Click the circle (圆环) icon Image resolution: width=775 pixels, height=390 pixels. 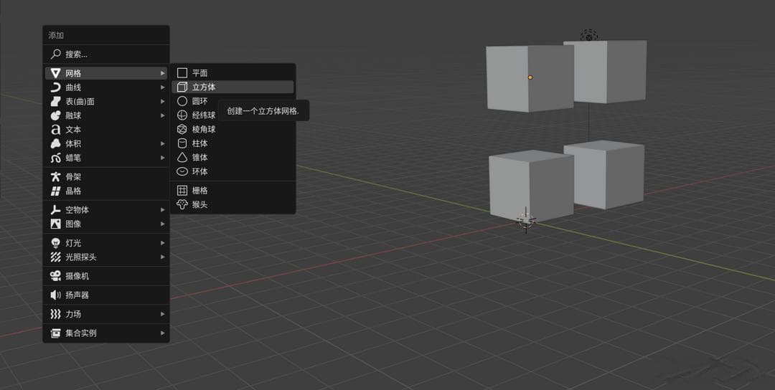point(182,101)
